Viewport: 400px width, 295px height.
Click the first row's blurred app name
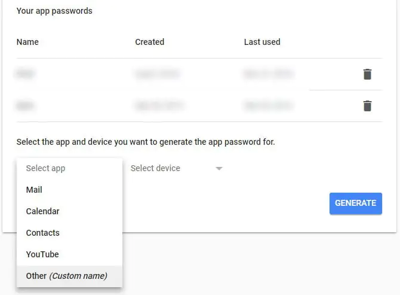tap(25, 74)
